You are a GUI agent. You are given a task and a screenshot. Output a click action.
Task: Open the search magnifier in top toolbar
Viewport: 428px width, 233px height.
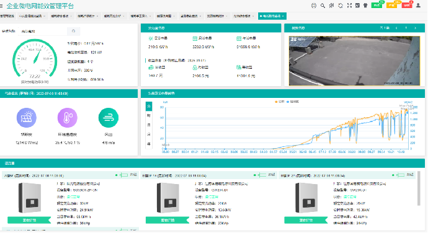pyautogui.click(x=323, y=6)
